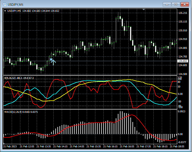Select the blue up-arrow buy signal
Viewport: 192px width, 152px height.
[x=53, y=62]
